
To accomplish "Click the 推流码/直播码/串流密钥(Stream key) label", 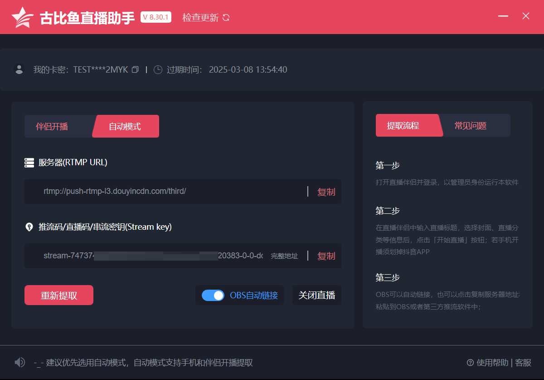I will tap(105, 227).
